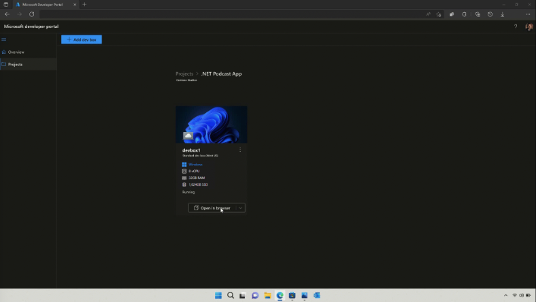
Task: Open browser Downloads icon
Action: coord(503,14)
